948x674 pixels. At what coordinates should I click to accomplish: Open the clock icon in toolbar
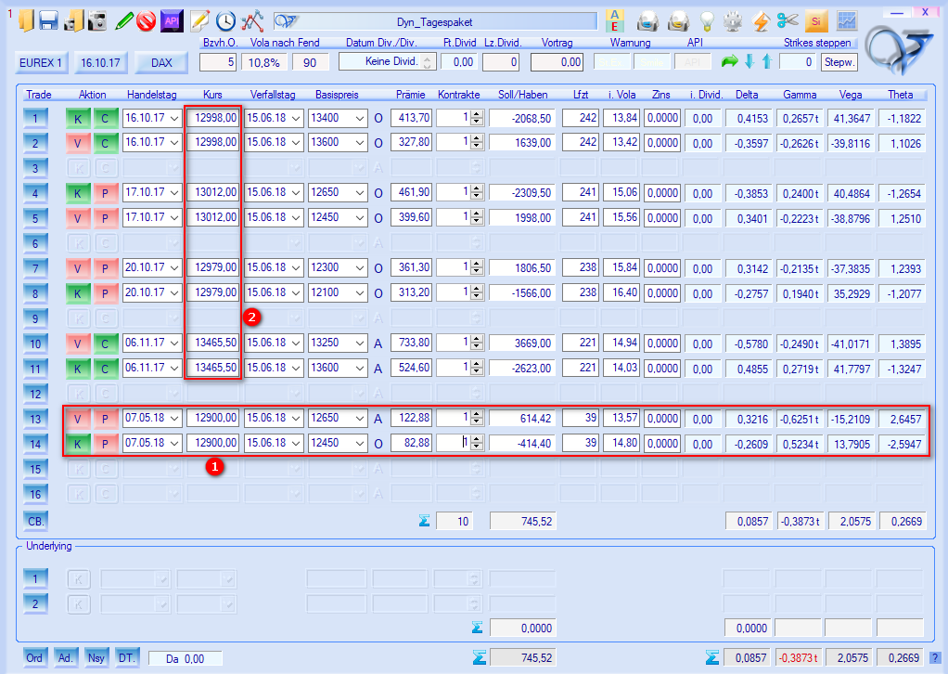(225, 20)
